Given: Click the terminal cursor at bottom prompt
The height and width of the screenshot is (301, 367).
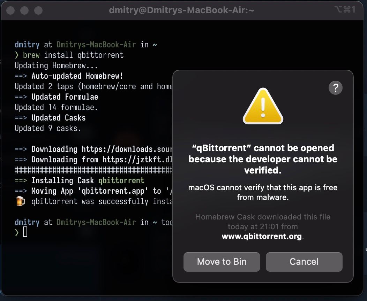Looking at the screenshot, I should point(25,232).
